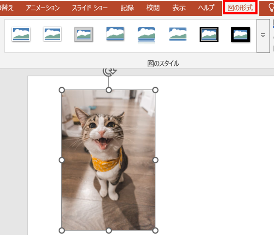Go to the 校閲 tab
274x235 pixels.
[153, 8]
